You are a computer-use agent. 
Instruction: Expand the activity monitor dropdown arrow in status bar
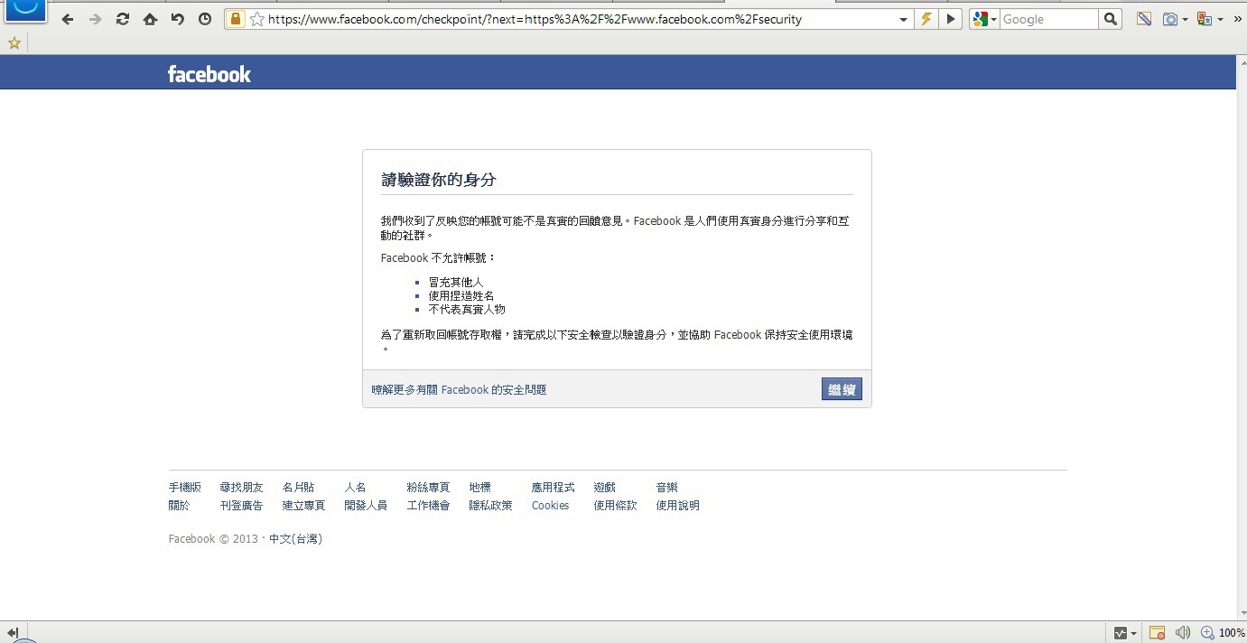1133,633
